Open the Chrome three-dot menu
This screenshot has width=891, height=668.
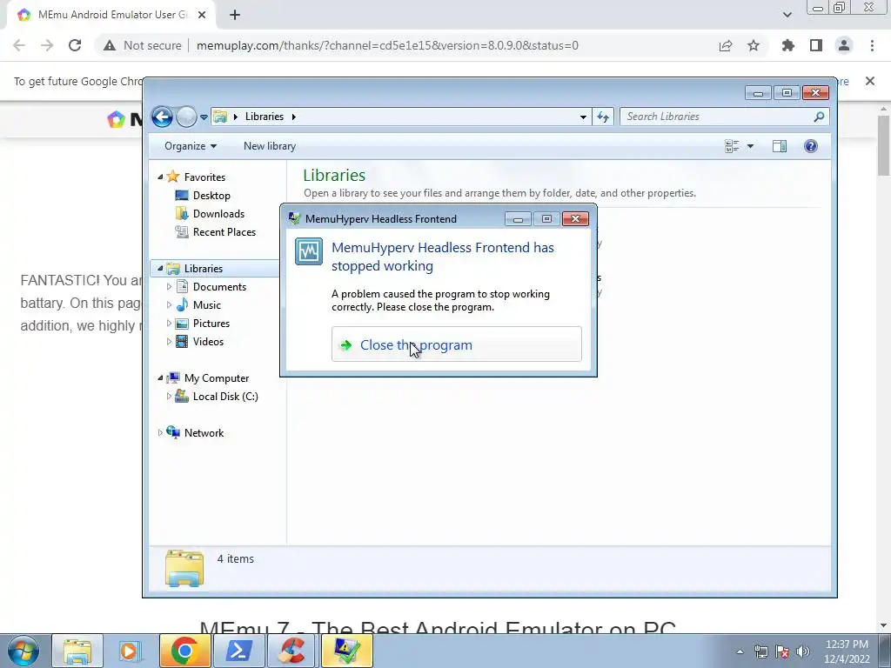point(872,45)
